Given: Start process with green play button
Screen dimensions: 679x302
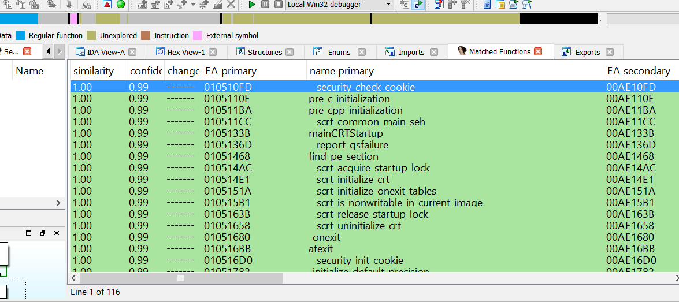Looking at the screenshot, I should (252, 5).
